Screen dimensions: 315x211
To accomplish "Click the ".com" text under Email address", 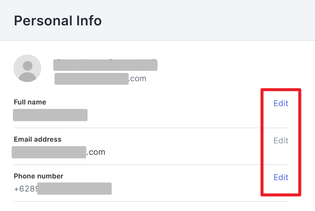I will click(96, 152).
